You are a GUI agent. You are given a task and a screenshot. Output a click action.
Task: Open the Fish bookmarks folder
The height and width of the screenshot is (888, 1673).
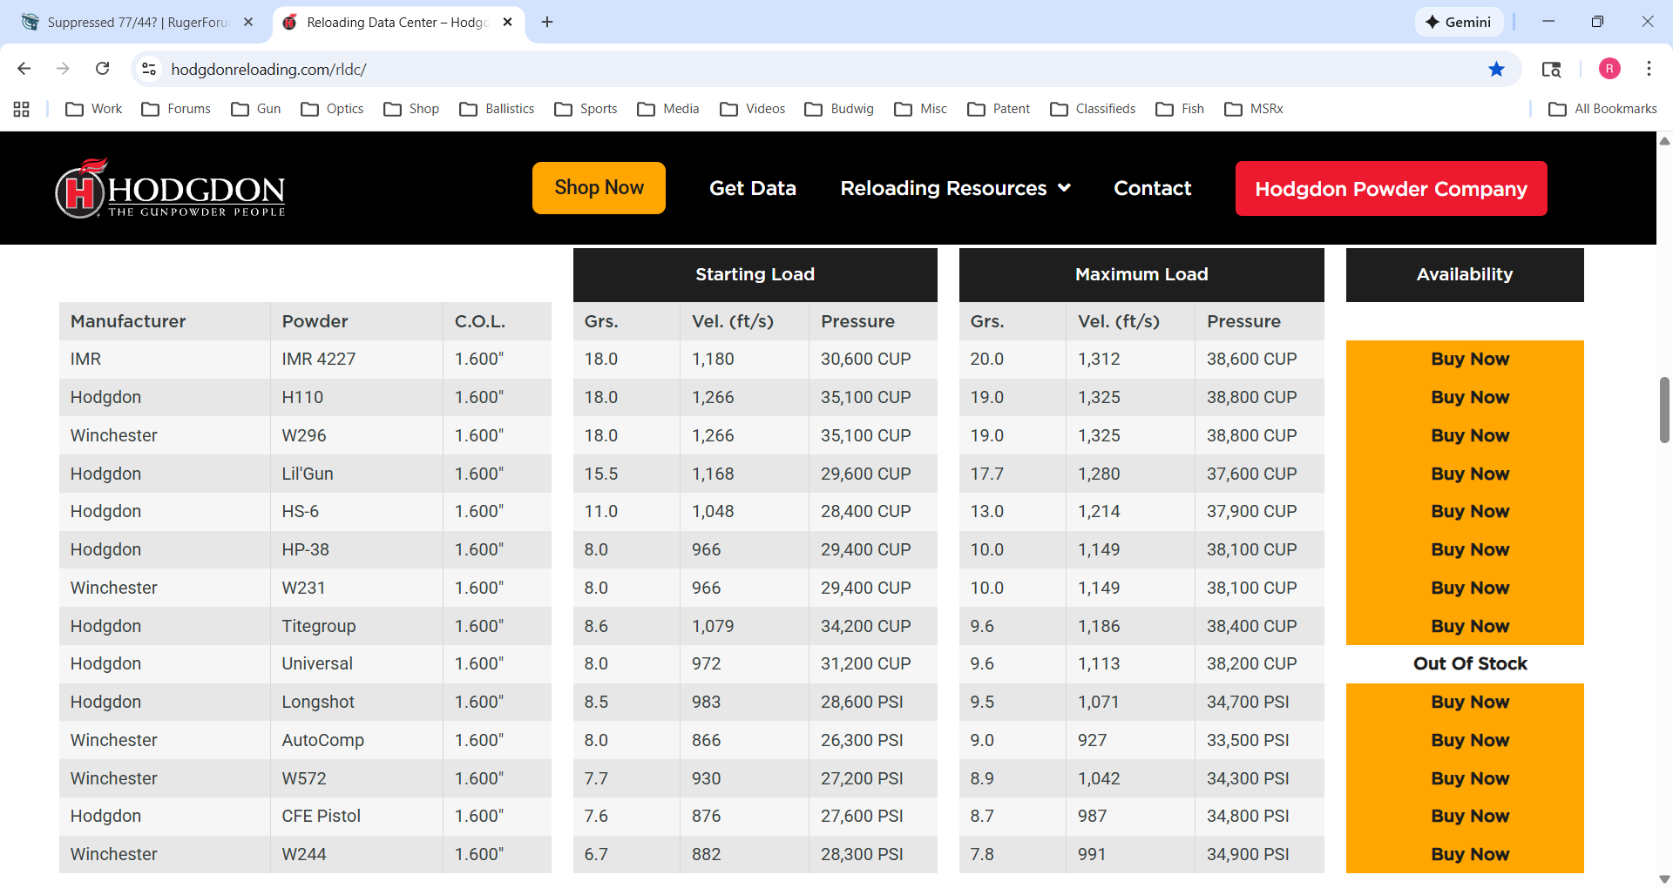point(1180,109)
